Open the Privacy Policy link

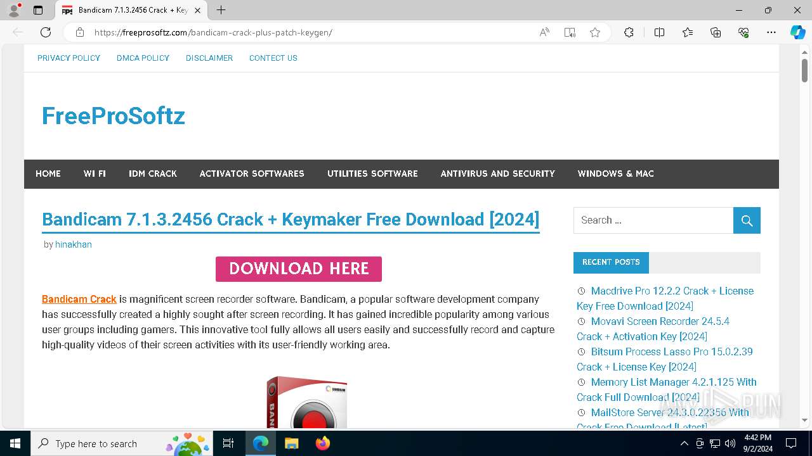(x=69, y=58)
